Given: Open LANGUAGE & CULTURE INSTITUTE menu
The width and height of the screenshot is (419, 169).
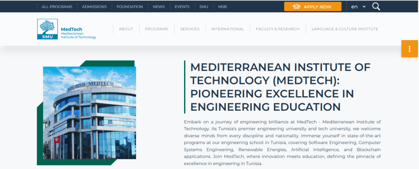Looking at the screenshot, I should [x=345, y=29].
